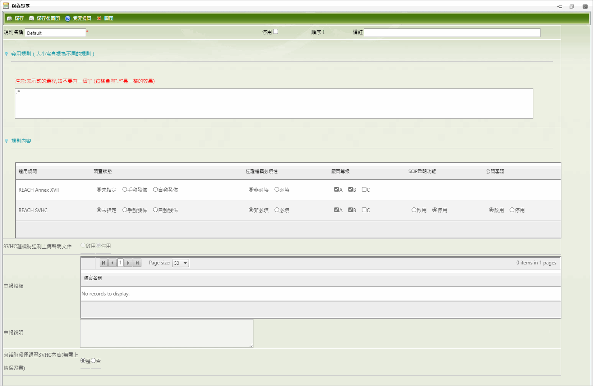Click the rule expression text area containing .*
This screenshot has width=593, height=386.
click(274, 103)
